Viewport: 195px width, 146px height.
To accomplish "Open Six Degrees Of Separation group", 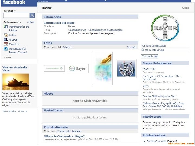I will coord(161,78).
